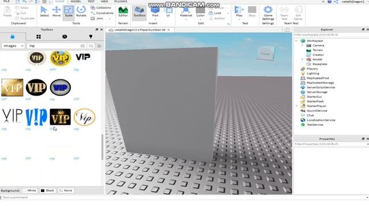Viewport: 369px width, 207px height.
Task: Click the Lock tool
Action: coord(215,13)
